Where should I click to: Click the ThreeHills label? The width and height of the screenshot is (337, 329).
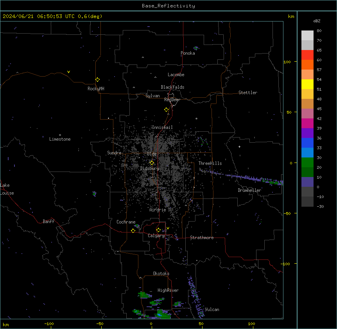[210, 163]
